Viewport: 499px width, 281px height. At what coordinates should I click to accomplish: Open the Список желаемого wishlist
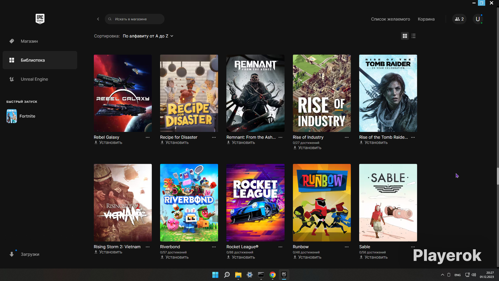pyautogui.click(x=390, y=19)
